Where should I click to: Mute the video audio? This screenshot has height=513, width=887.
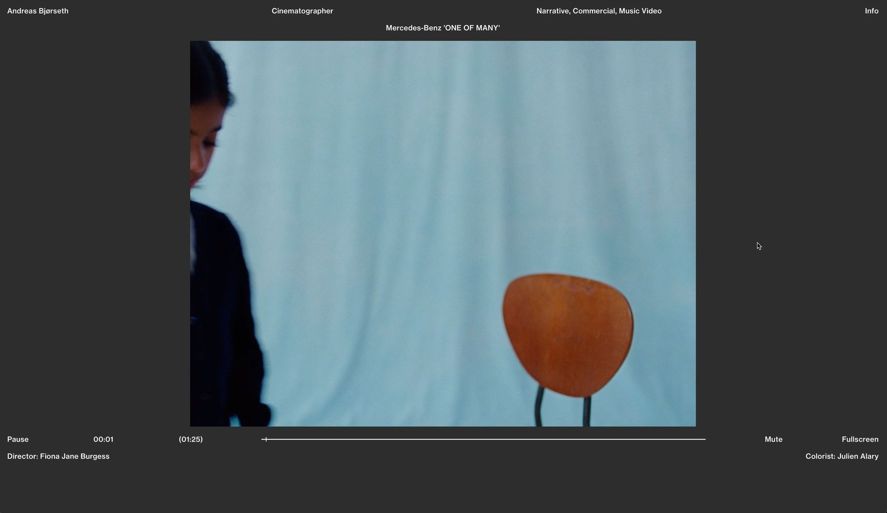tap(773, 439)
